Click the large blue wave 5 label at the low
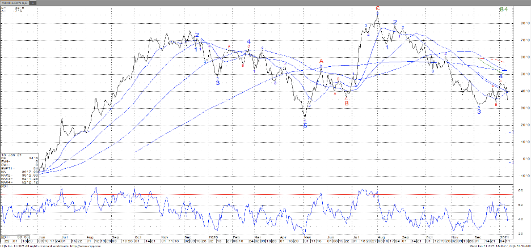 coord(305,126)
